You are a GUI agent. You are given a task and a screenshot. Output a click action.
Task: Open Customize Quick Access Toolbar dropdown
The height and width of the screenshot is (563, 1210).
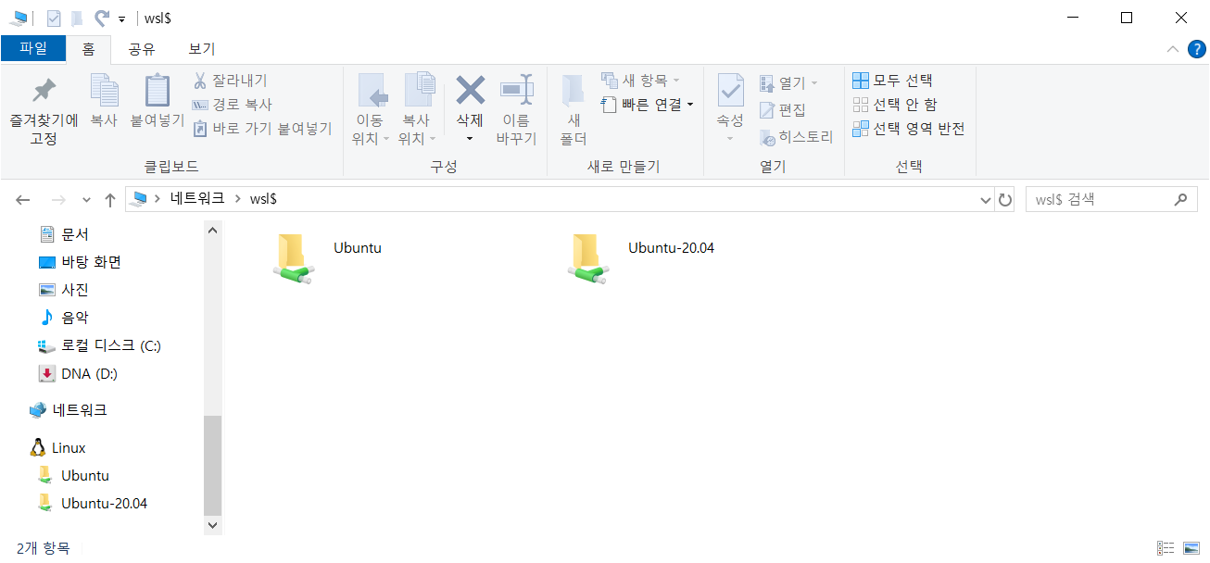121,19
